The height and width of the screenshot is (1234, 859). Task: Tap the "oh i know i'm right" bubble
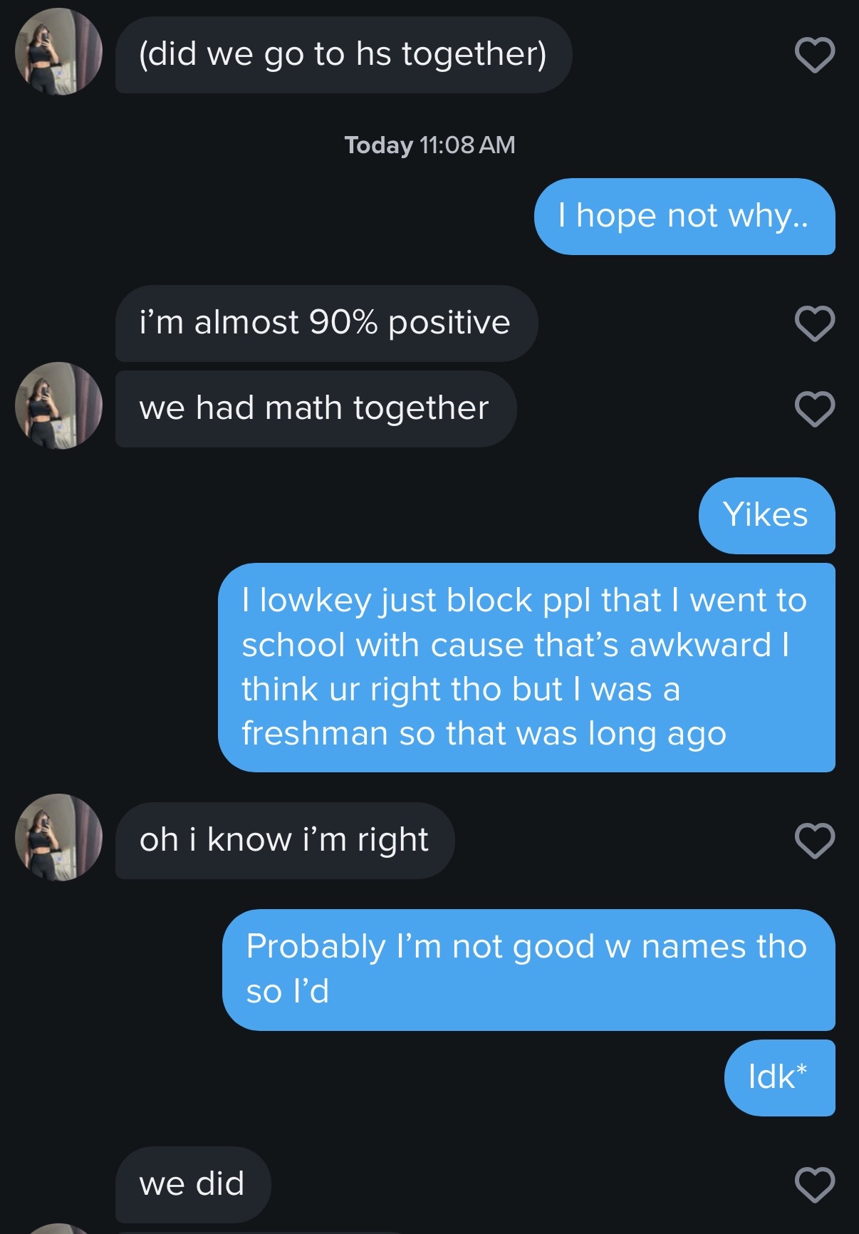tap(284, 841)
